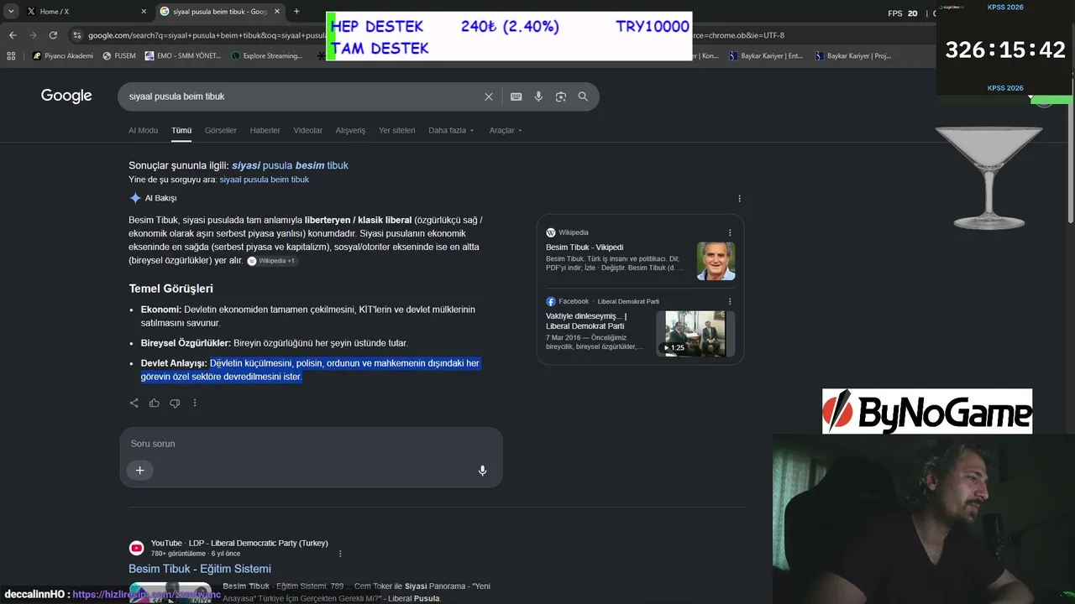Image resolution: width=1075 pixels, height=604 pixels.
Task: Open the Explore Streaming bookmark
Action: (266, 56)
